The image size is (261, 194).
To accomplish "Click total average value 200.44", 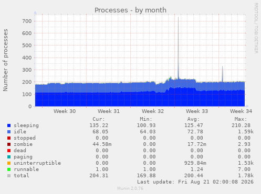I will [194, 176].
